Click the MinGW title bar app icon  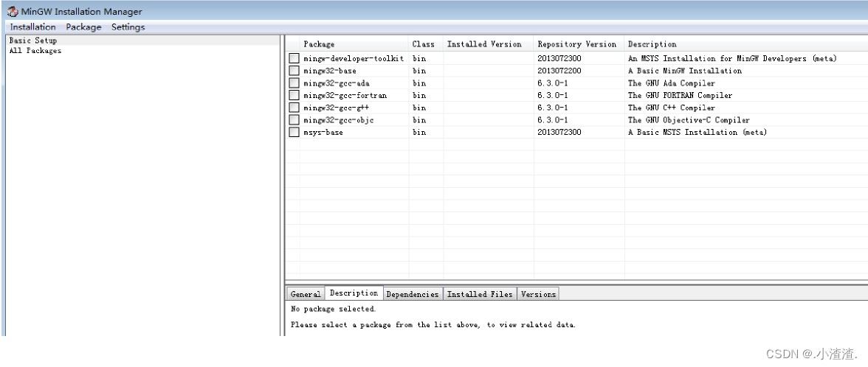(12, 12)
